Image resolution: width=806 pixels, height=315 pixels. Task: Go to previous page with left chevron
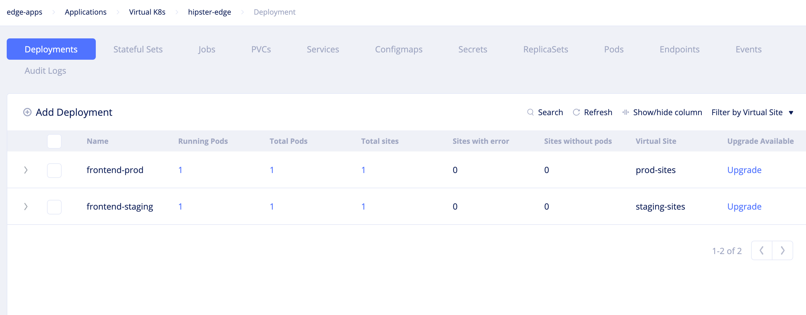pyautogui.click(x=761, y=250)
